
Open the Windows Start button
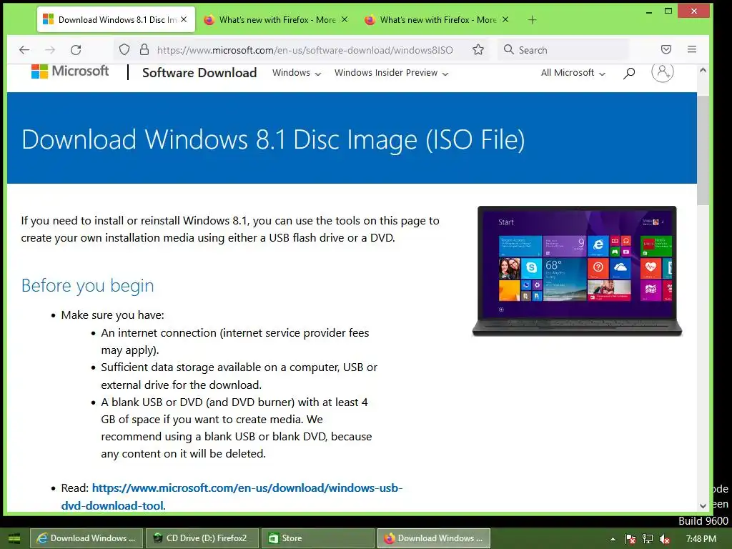point(14,538)
